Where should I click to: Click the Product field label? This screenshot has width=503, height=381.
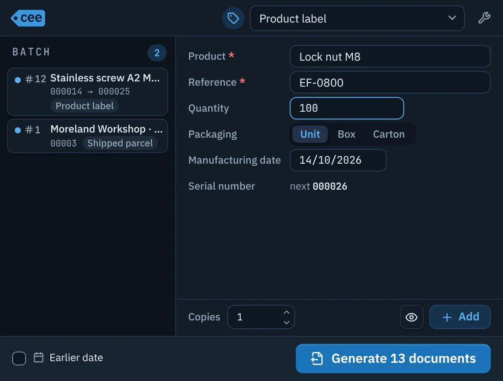click(207, 56)
